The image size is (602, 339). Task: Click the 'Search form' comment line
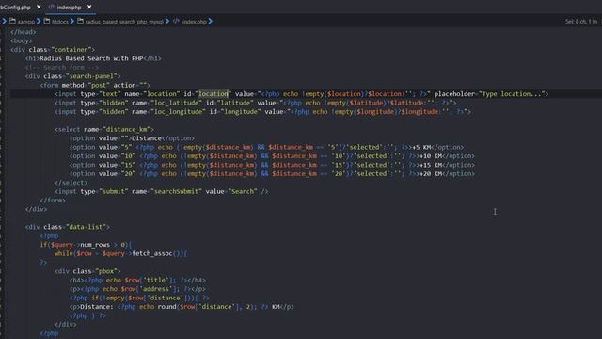62,67
